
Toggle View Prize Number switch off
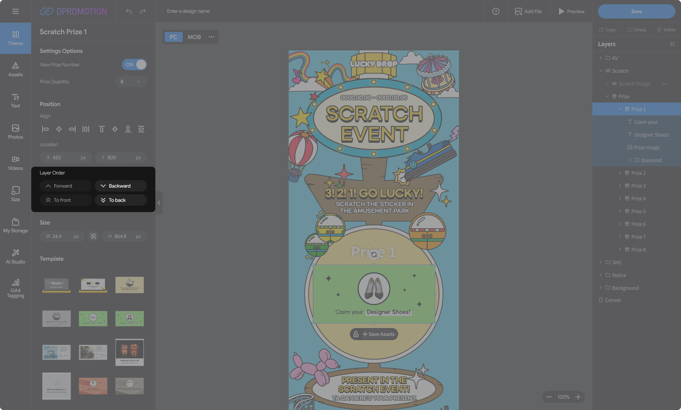pyautogui.click(x=134, y=65)
